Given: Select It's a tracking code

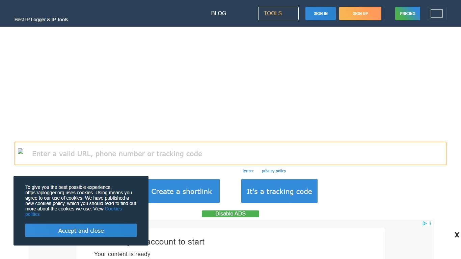Looking at the screenshot, I should [x=279, y=191].
